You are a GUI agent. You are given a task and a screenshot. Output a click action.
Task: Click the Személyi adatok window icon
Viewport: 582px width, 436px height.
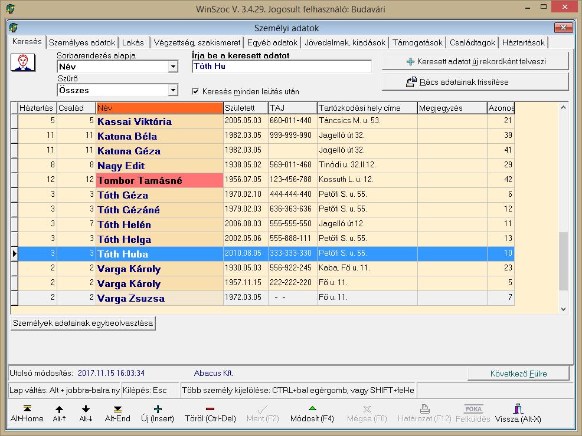coord(14,28)
